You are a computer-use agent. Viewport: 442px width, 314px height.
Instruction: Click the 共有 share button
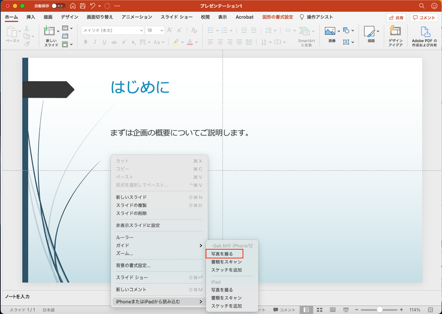click(x=396, y=18)
